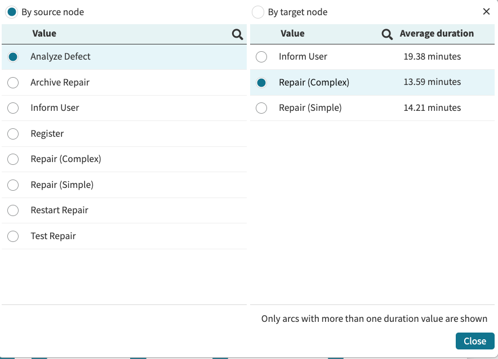Select Restart Repair as source node

(13, 210)
